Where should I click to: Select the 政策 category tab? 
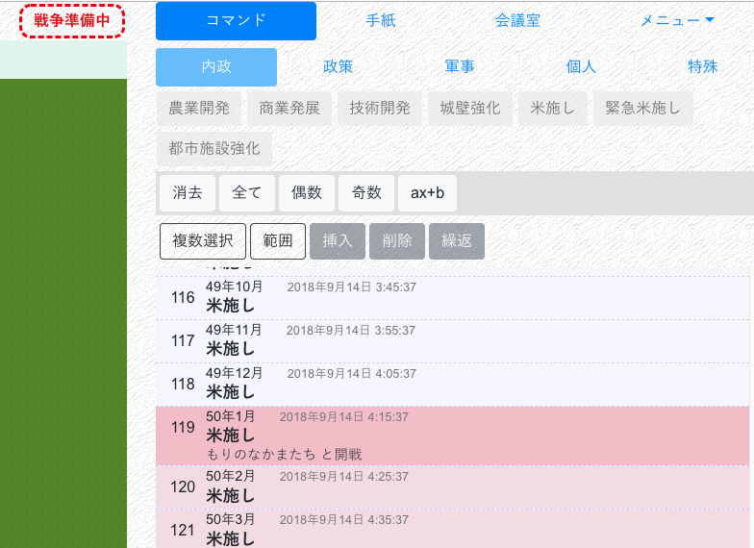(338, 67)
